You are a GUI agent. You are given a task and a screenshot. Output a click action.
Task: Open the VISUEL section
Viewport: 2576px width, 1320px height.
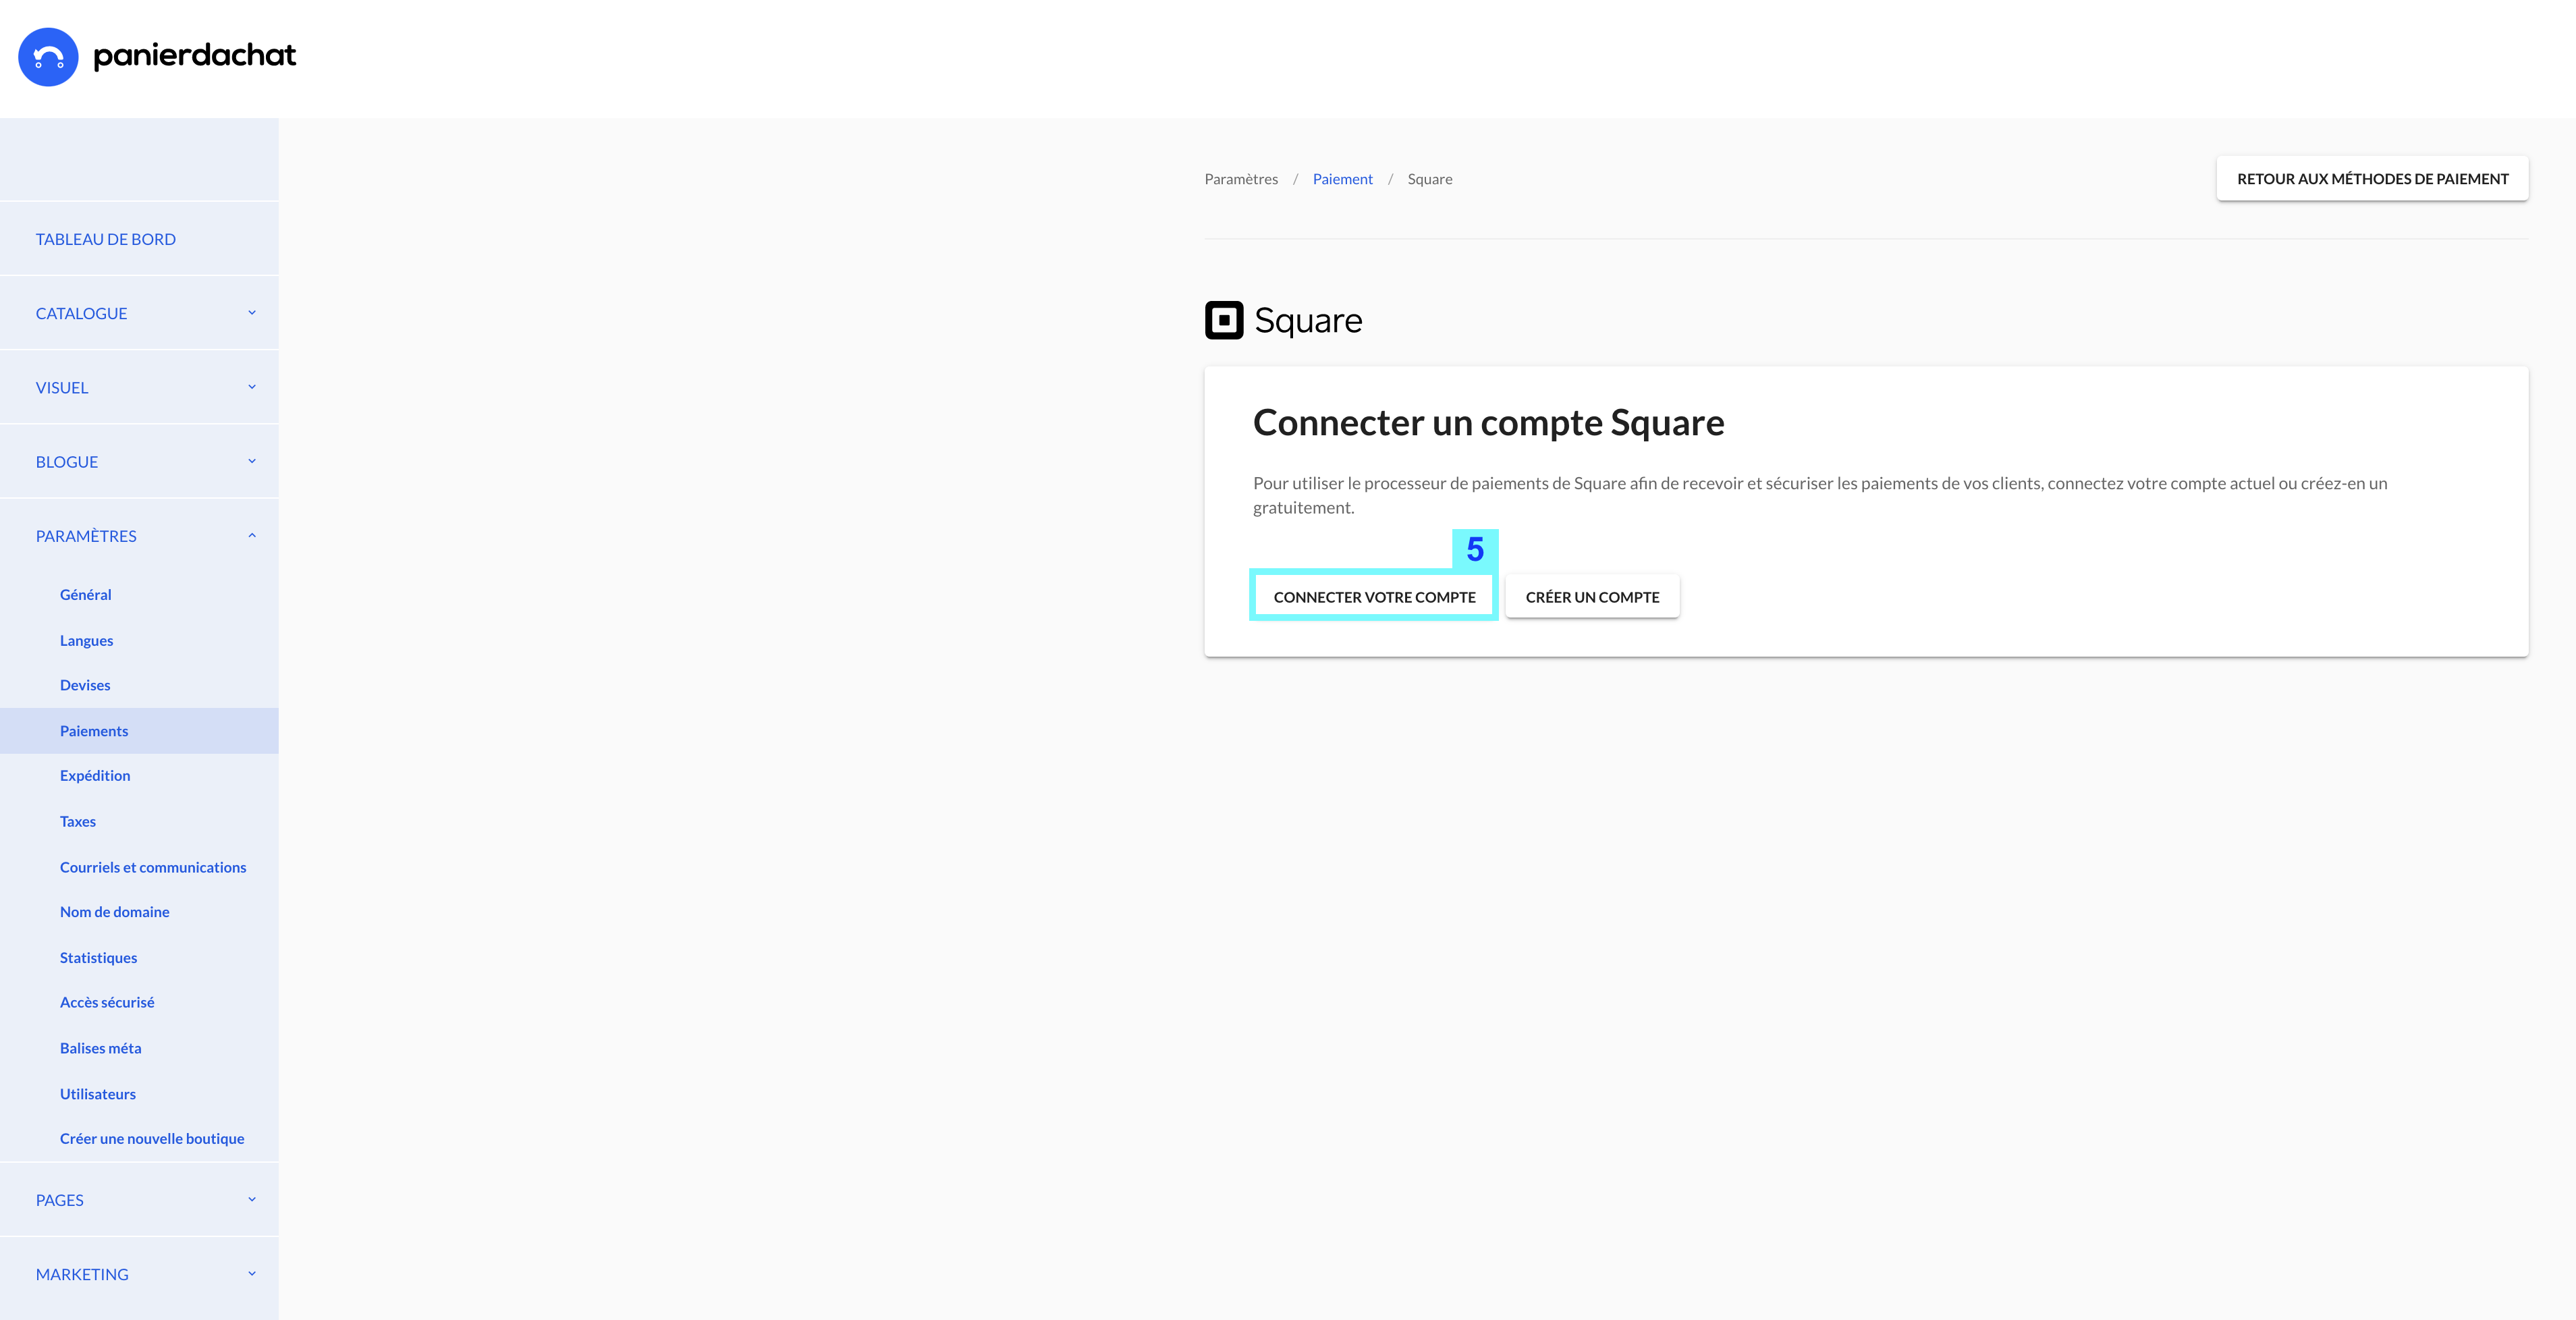tap(62, 388)
